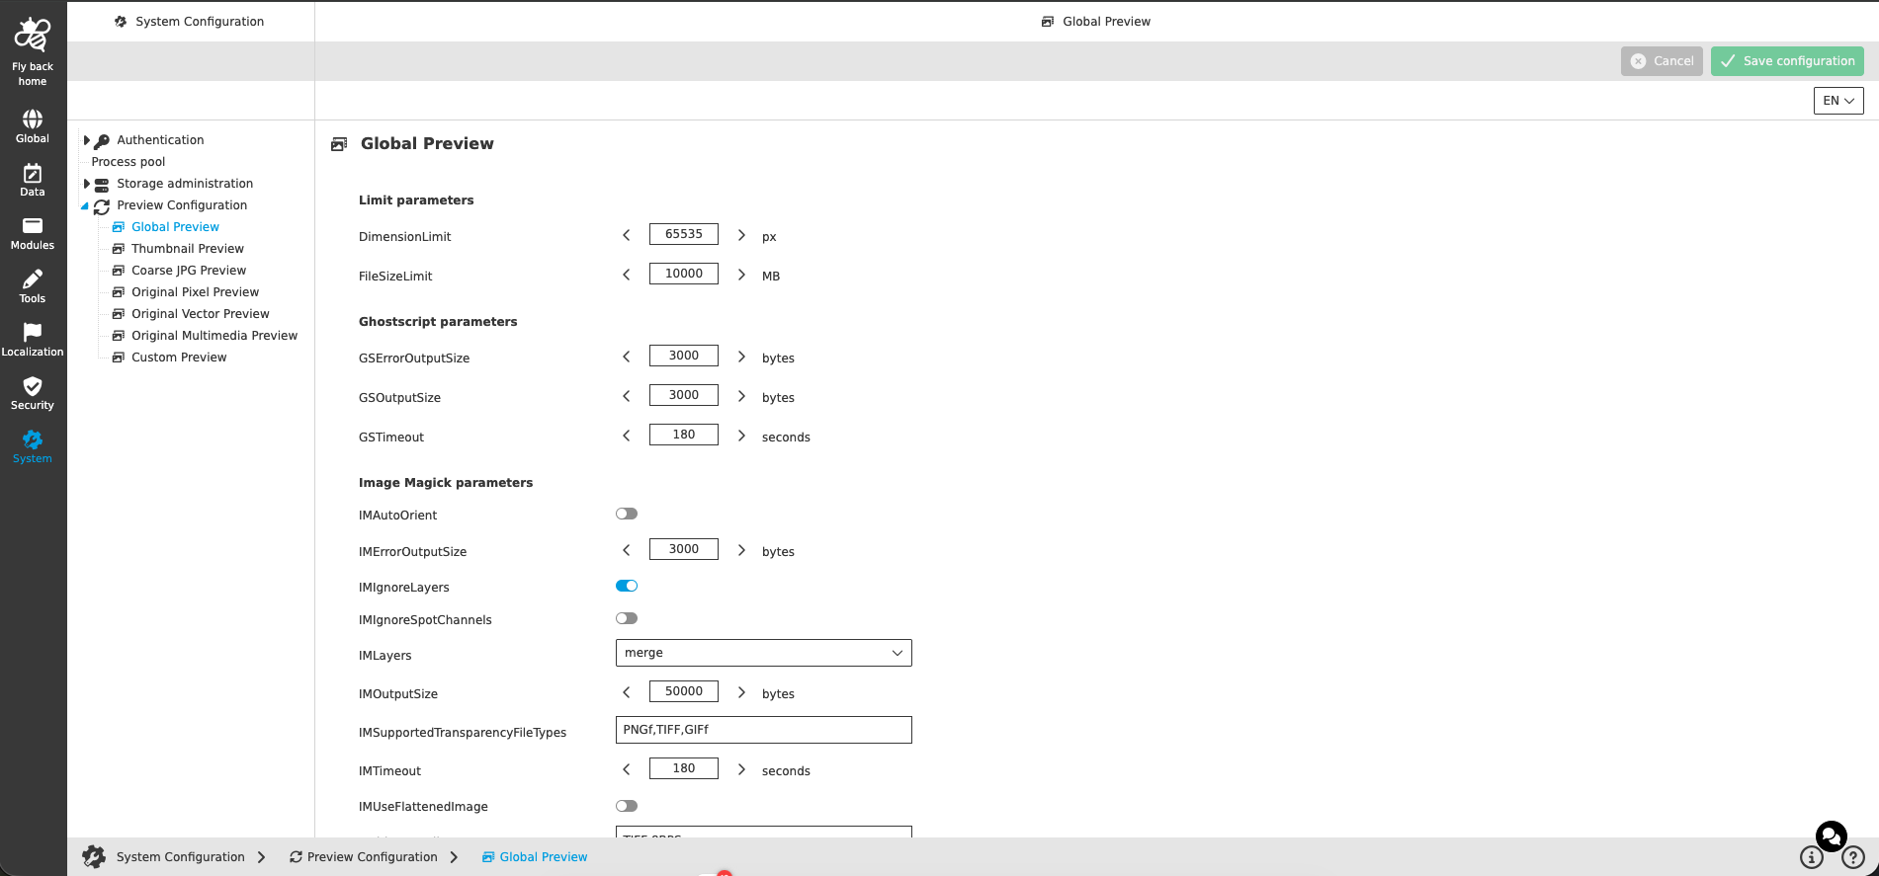1879x876 pixels.
Task: Increase the GSTimeout value
Action: pos(741,436)
